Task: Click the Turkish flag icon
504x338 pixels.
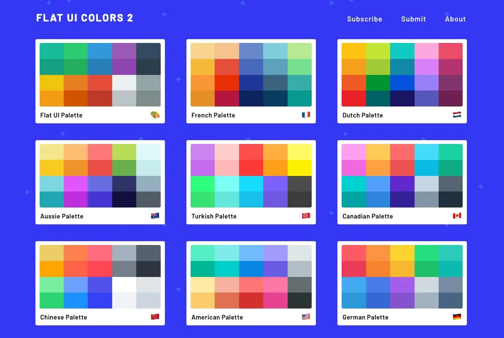Action: click(x=306, y=216)
